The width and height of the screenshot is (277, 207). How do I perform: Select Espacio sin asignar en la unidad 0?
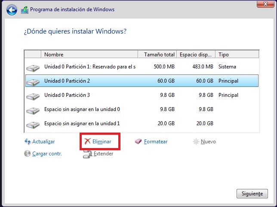pyautogui.click(x=142, y=109)
